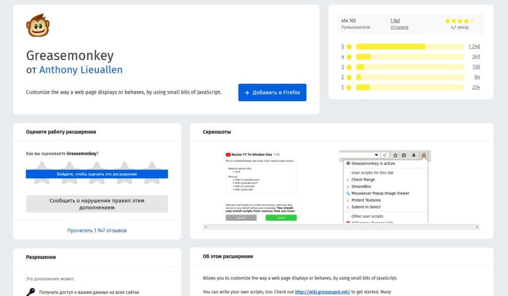Click the monkey toolbar icon in screenshot

pos(424,156)
